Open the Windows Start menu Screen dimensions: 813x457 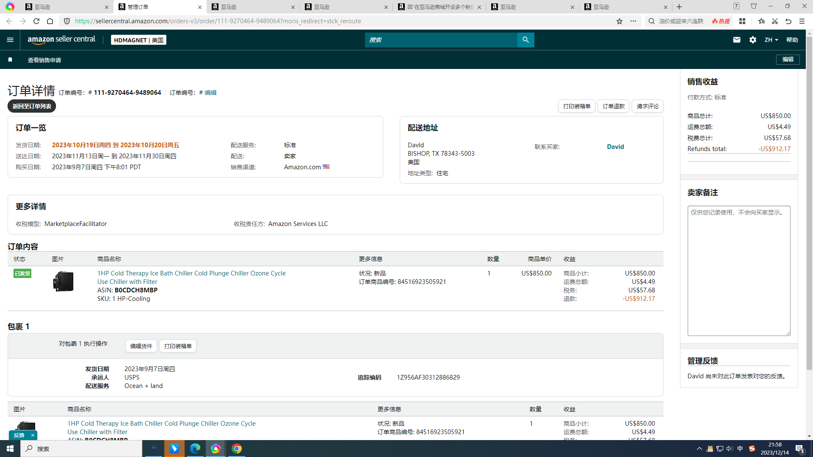[10, 449]
